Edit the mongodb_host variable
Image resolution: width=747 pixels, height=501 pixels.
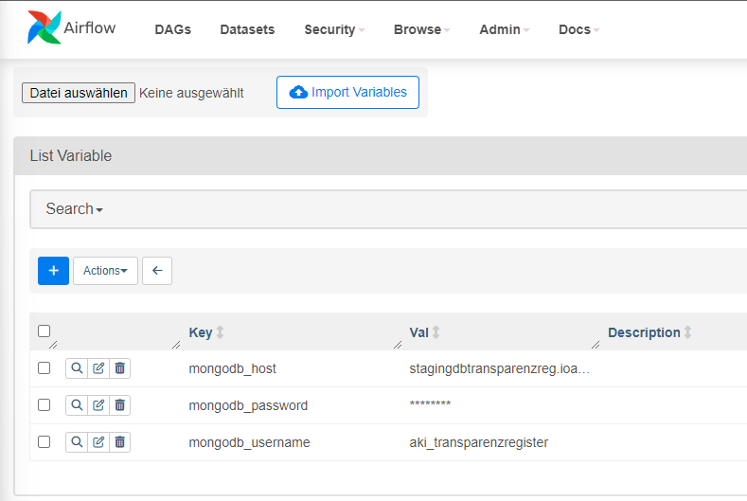click(x=98, y=368)
